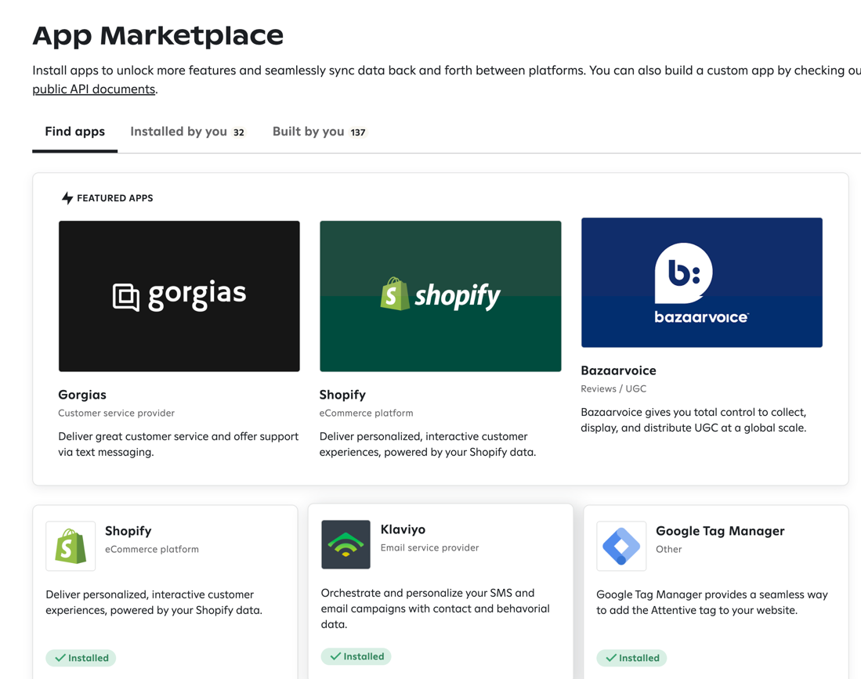Click the Shopify featured app title
Screen dimensions: 861x679
pyautogui.click(x=342, y=395)
